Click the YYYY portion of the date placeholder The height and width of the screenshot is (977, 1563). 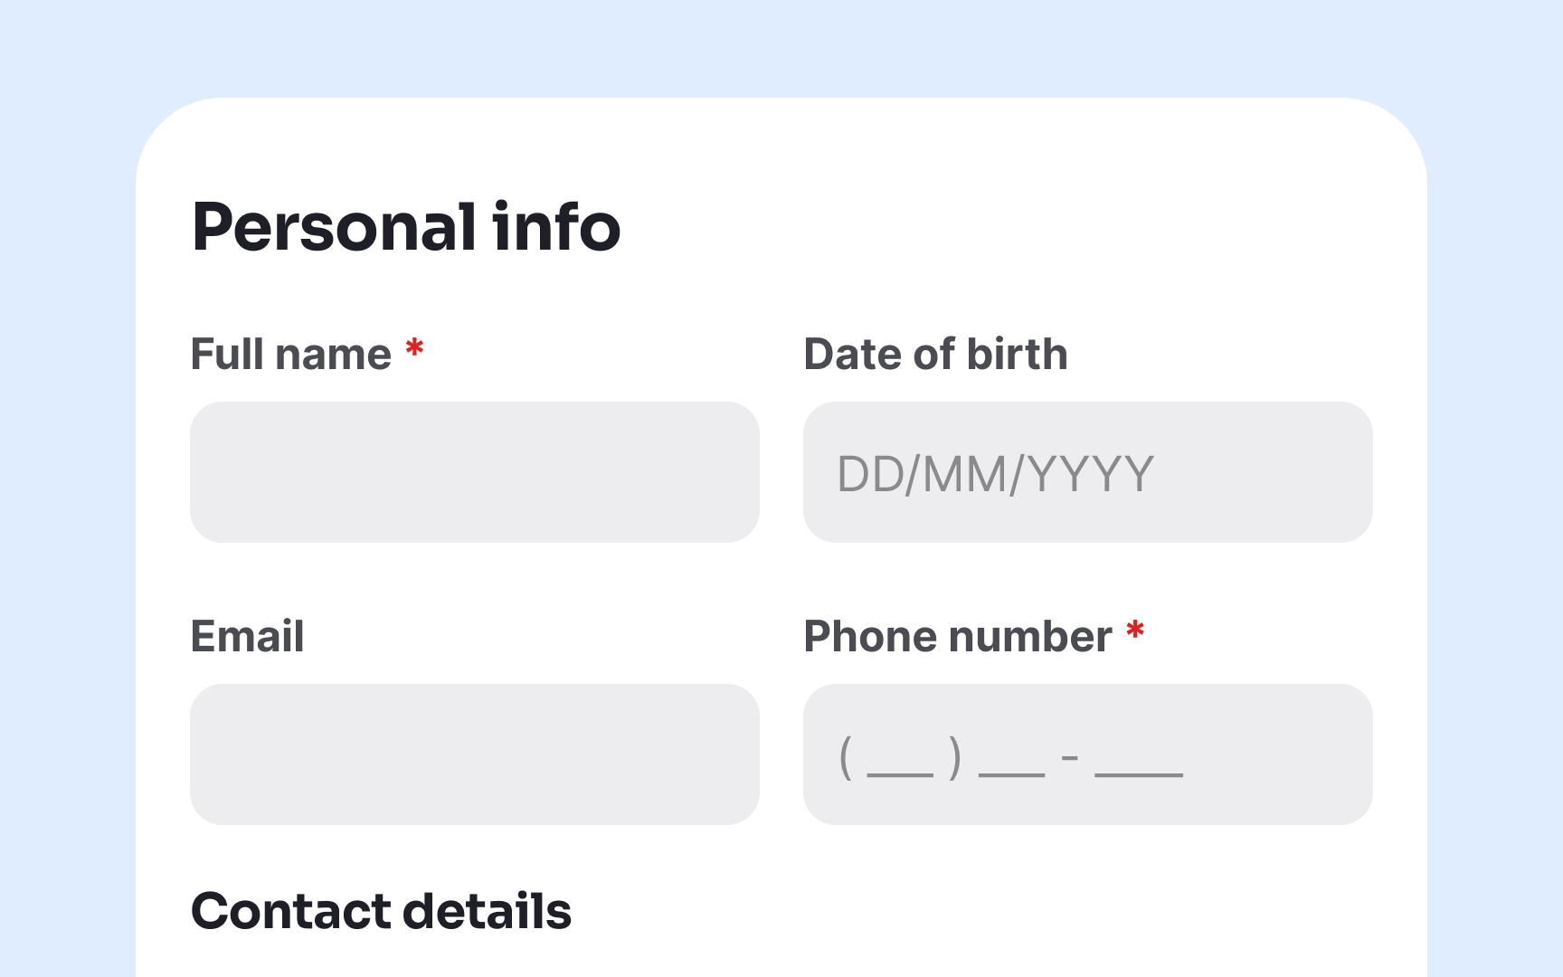(1096, 471)
